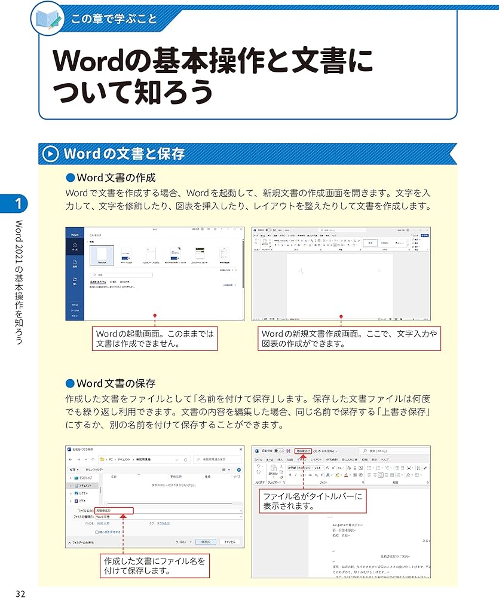This screenshot has height=598, width=499.
Task: Open the New (新規) icon in the start sidebar
Action: pyautogui.click(x=75, y=262)
